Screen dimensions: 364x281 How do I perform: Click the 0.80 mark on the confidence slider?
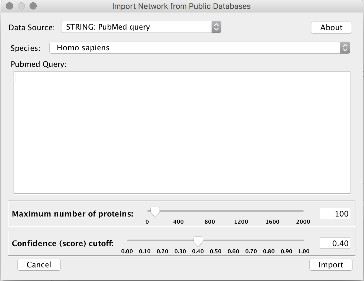click(x=269, y=251)
